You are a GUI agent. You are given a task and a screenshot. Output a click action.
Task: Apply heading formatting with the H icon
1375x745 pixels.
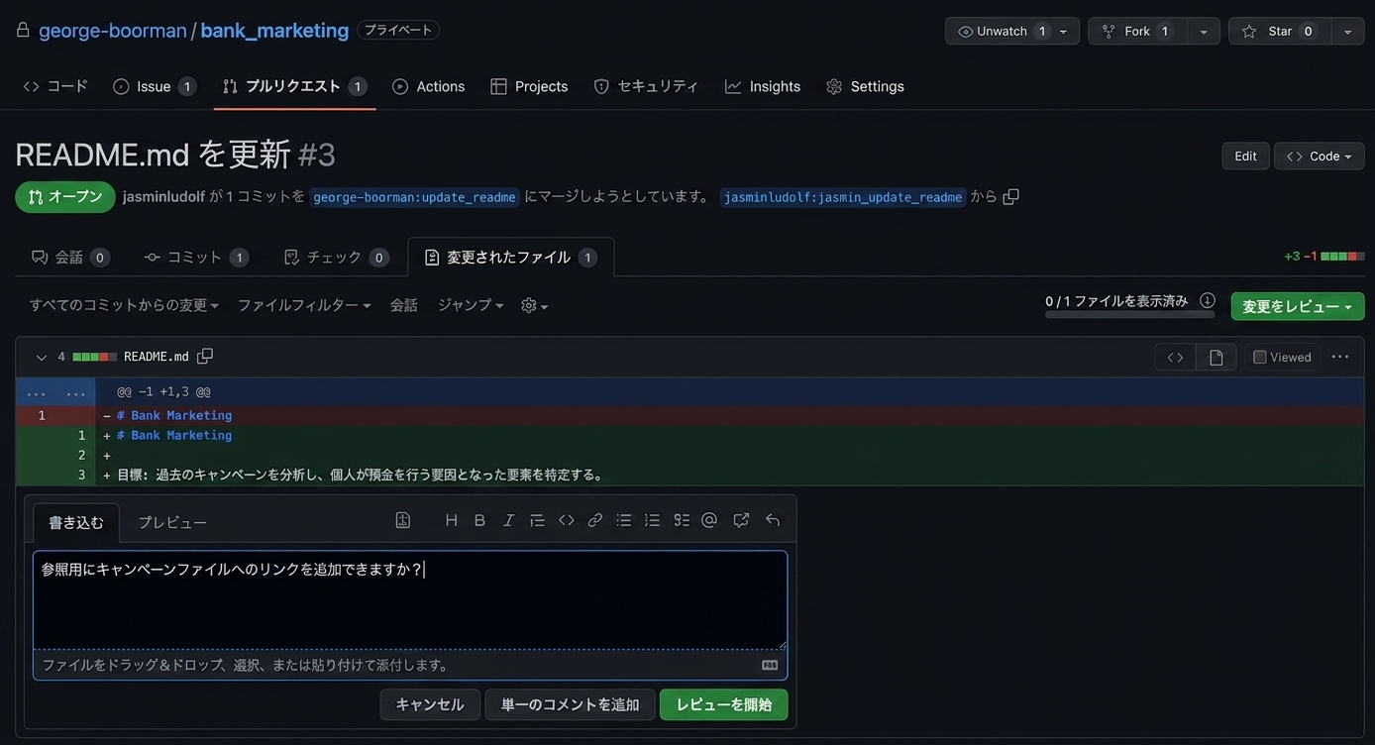(x=451, y=520)
